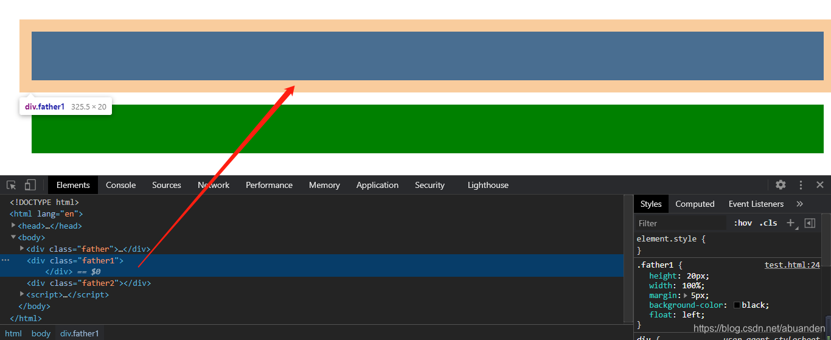Screen dimensions: 831x340
Task: Select the div class father1 node
Action: 75,260
